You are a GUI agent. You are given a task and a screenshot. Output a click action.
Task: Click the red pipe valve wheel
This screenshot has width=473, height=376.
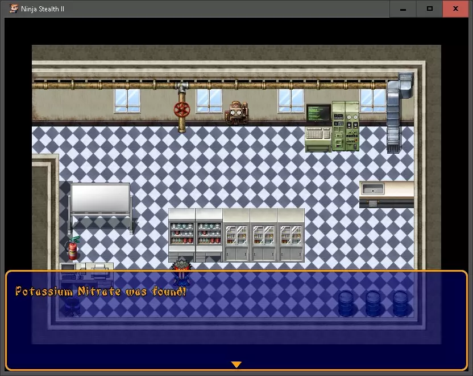click(x=182, y=109)
